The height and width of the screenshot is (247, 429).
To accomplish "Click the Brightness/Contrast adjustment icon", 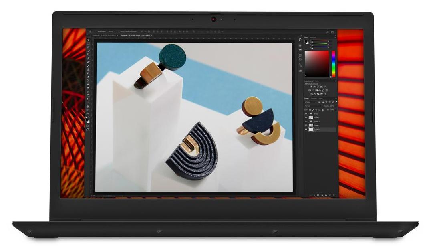I will coord(311,87).
